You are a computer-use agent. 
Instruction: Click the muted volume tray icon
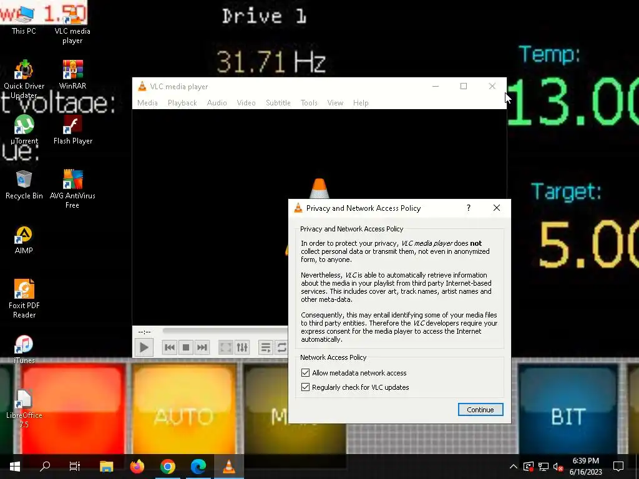(559, 467)
